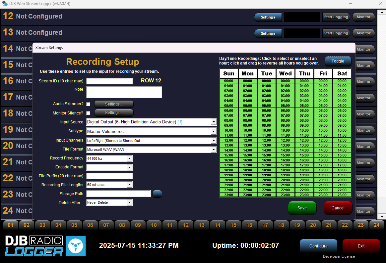Screen dimensions: 386x263
Task: Jump to stream tab 05
Action: [x=74, y=225]
